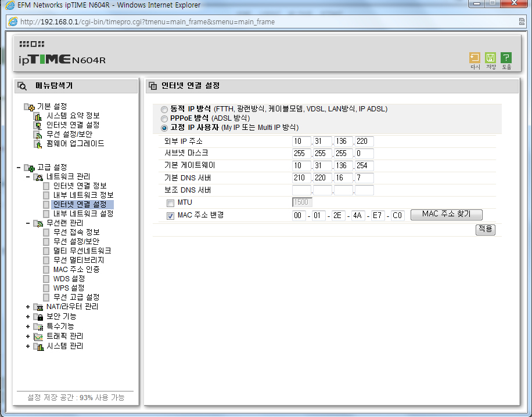The height and width of the screenshot is (417, 532).
Task: Open 무선 고급 설정 link in menu
Action: [77, 298]
